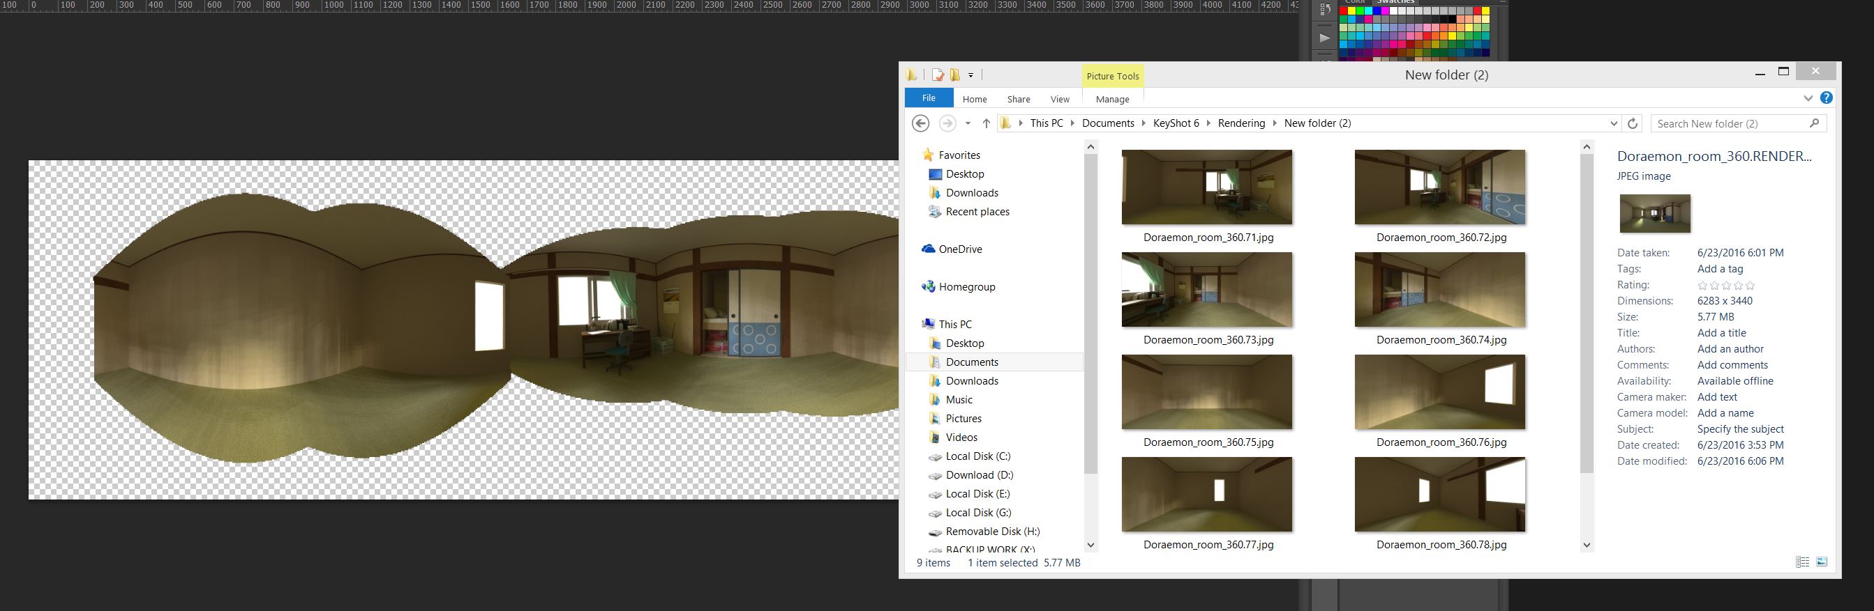Image resolution: width=1874 pixels, height=611 pixels.
Task: Open the Manage tab under Picture Tools
Action: coord(1111,99)
